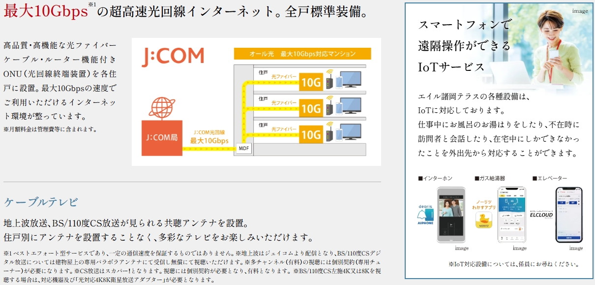This screenshot has width=595, height=285.
Task: Select the MDF box in the diagram
Action: click(244, 148)
